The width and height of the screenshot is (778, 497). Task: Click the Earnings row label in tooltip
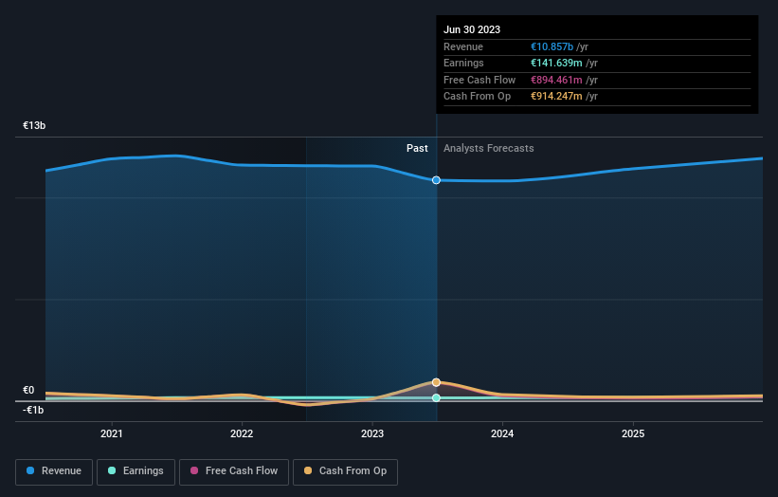point(463,63)
